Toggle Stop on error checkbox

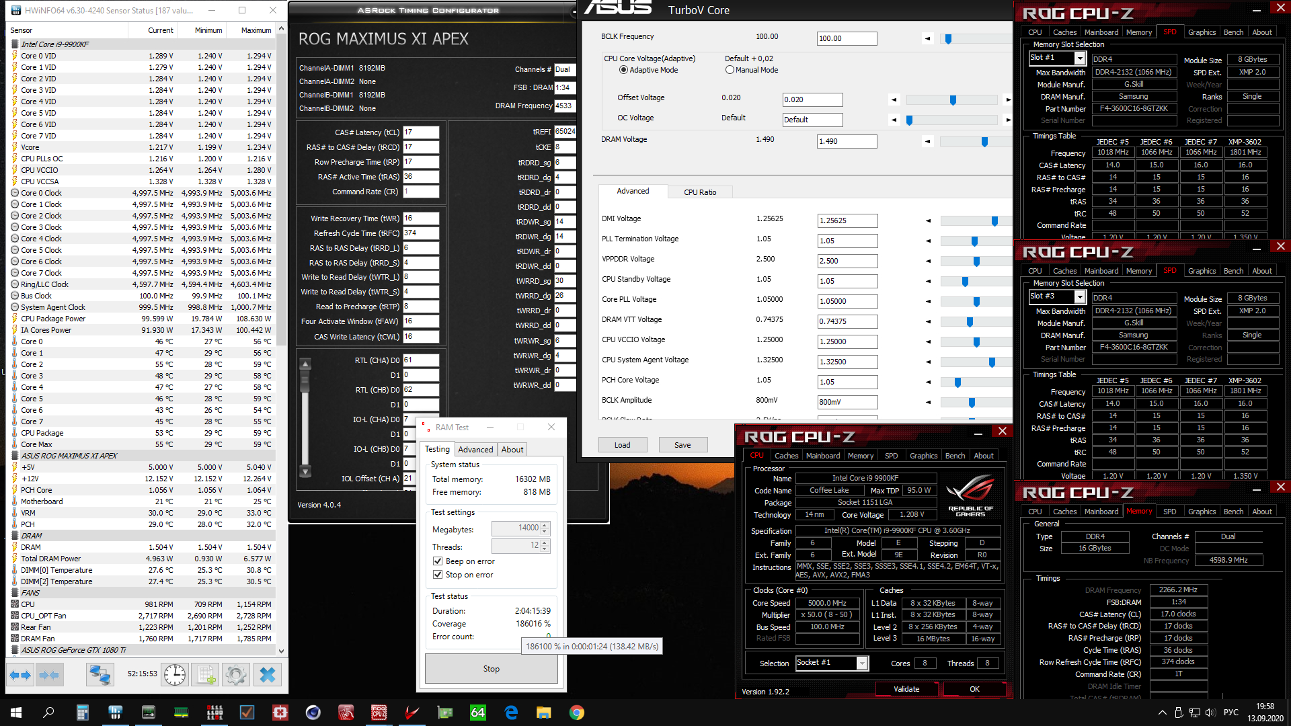pos(438,575)
